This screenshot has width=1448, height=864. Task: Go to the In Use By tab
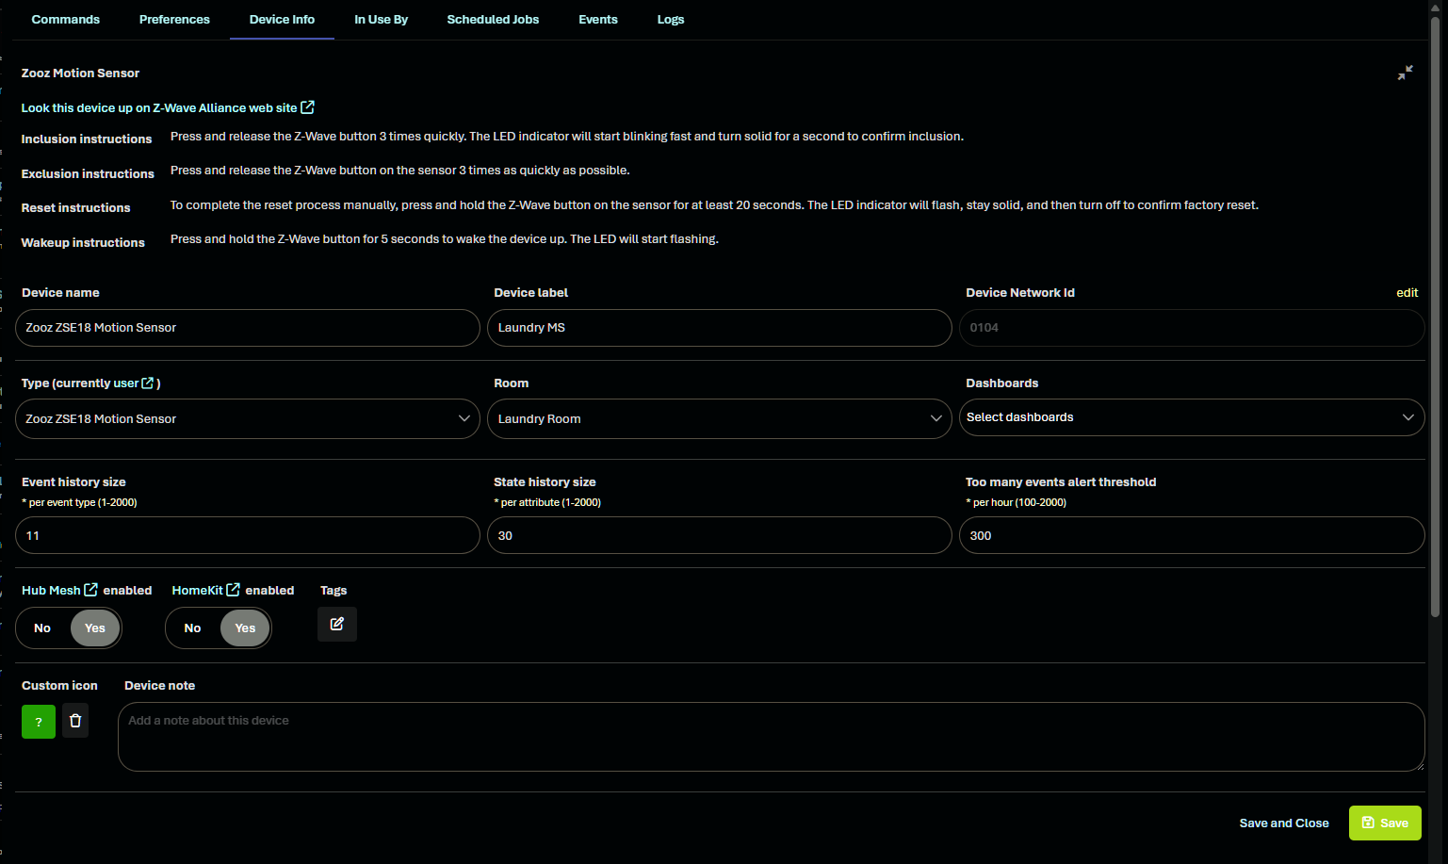coord(381,20)
